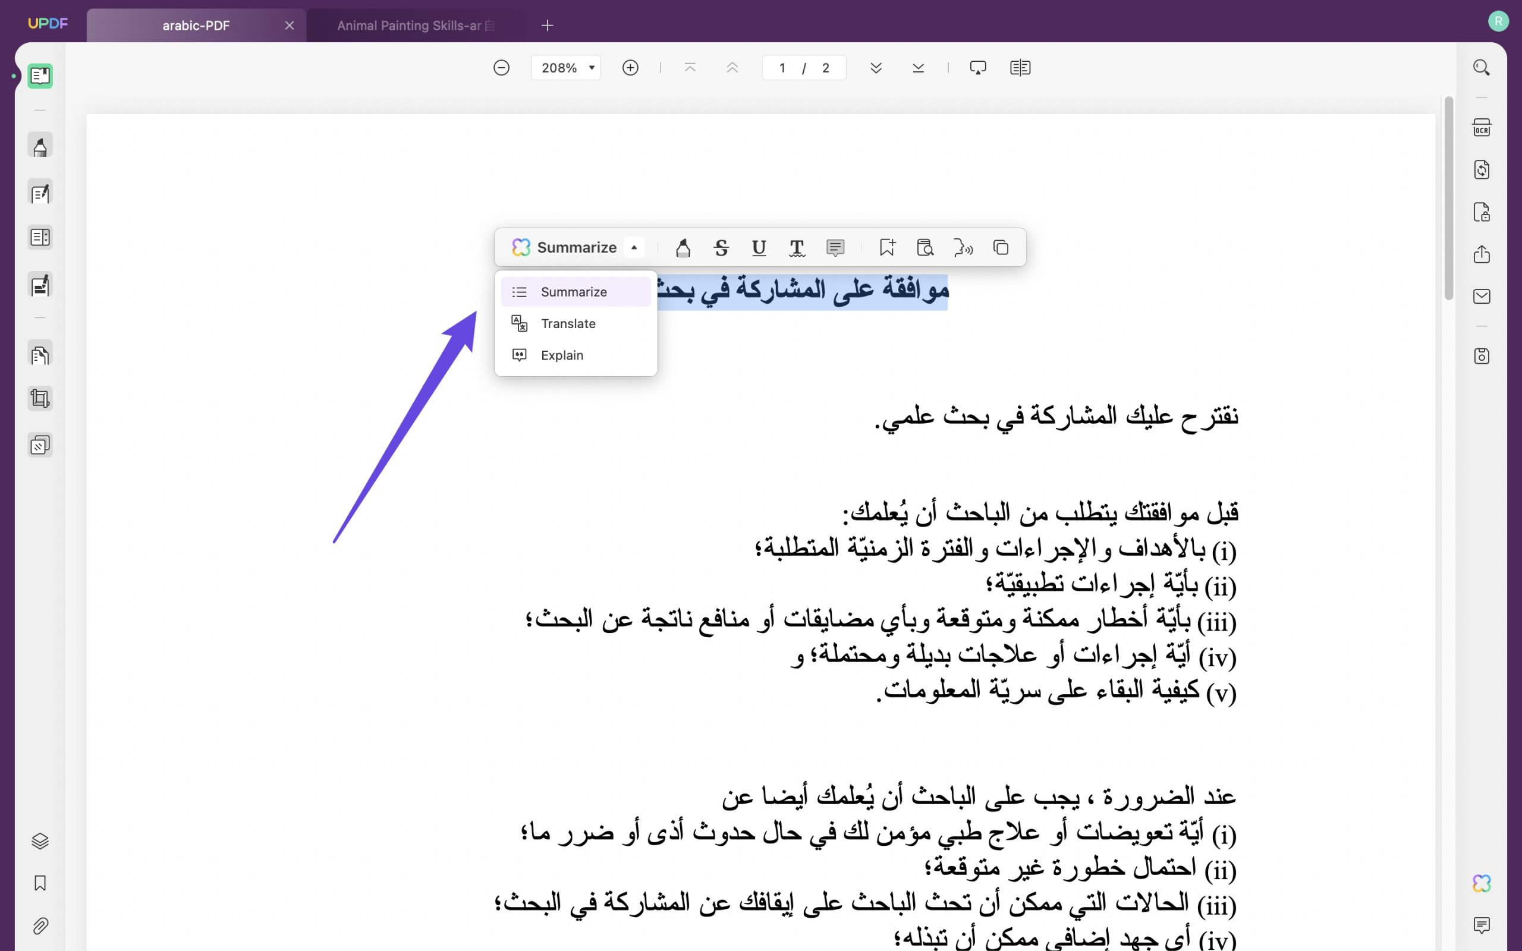The height and width of the screenshot is (951, 1522).
Task: Open the Fill & Sign form tool in sidebar
Action: click(x=40, y=285)
